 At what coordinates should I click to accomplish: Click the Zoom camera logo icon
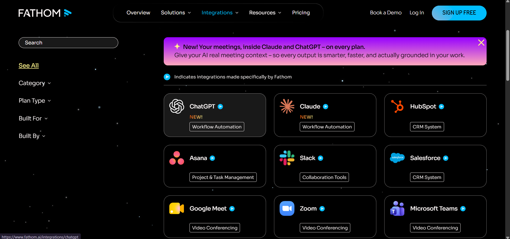pos(287,208)
